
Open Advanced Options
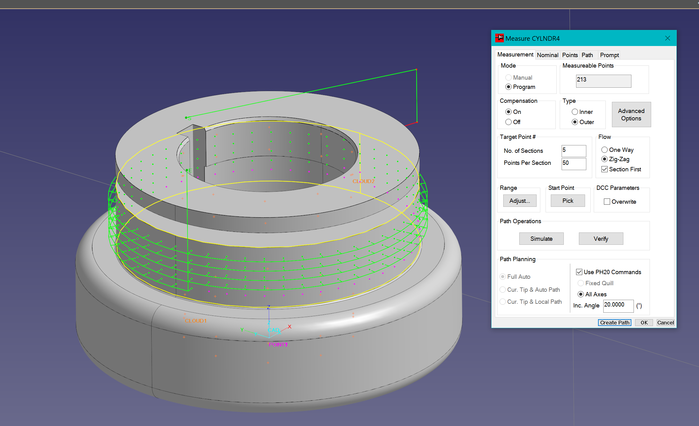pyautogui.click(x=631, y=115)
